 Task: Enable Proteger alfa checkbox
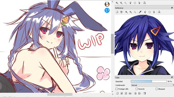(116, 89)
